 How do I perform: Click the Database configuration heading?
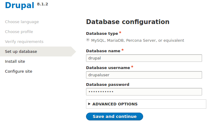pyautogui.click(x=128, y=22)
